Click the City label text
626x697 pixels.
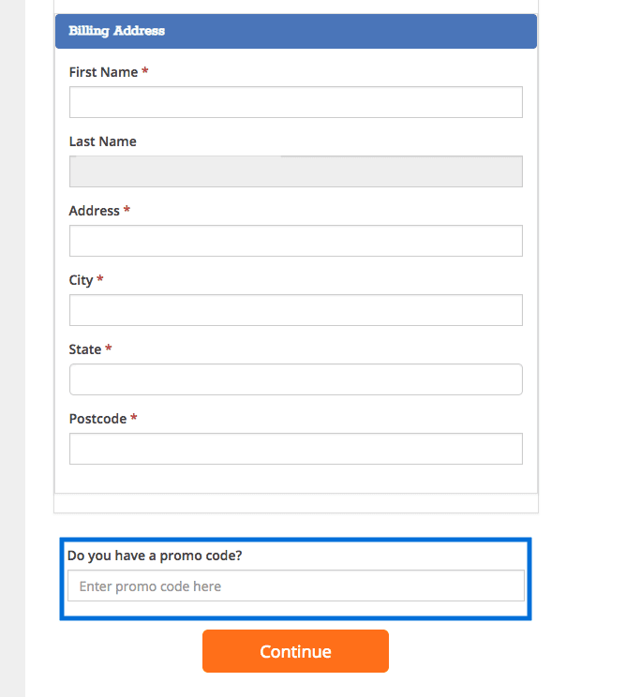tap(81, 280)
